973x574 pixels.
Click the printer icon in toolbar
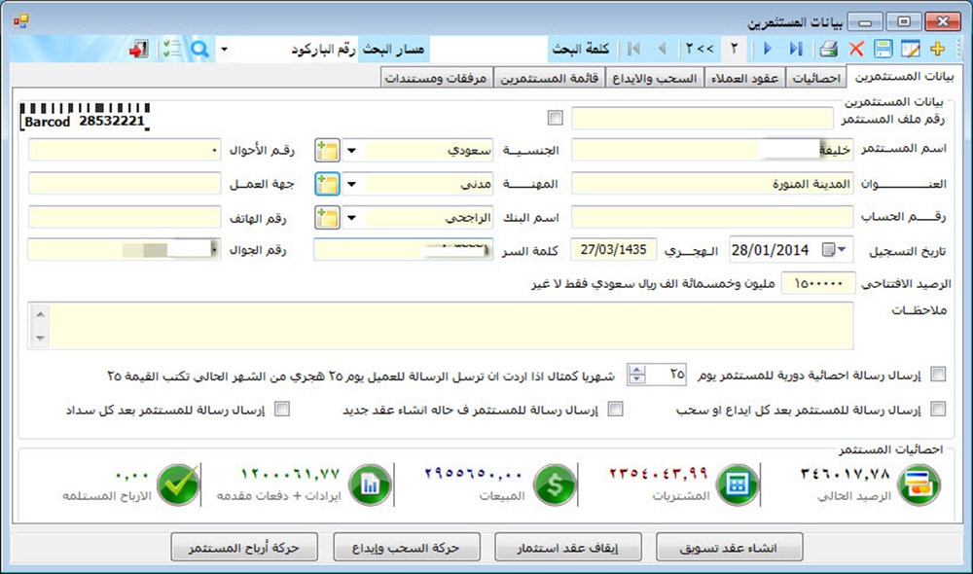(827, 49)
